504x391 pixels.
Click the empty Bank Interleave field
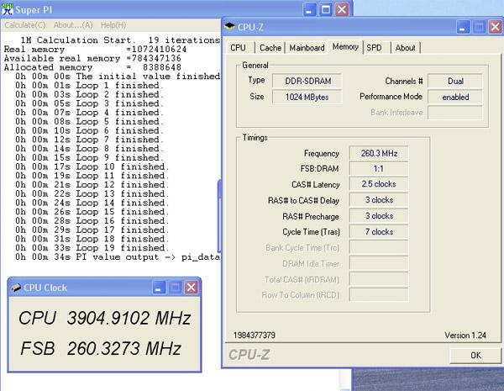455,113
